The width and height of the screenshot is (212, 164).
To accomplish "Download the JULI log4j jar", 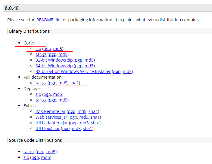I will click(x=48, y=129).
